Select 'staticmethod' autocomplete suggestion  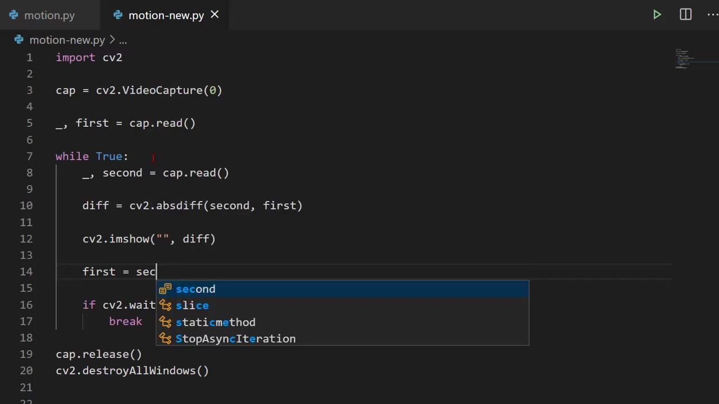pos(215,322)
